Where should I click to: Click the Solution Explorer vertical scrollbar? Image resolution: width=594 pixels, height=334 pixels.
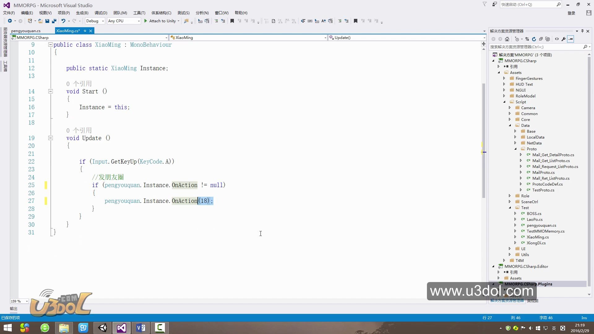pos(589,172)
